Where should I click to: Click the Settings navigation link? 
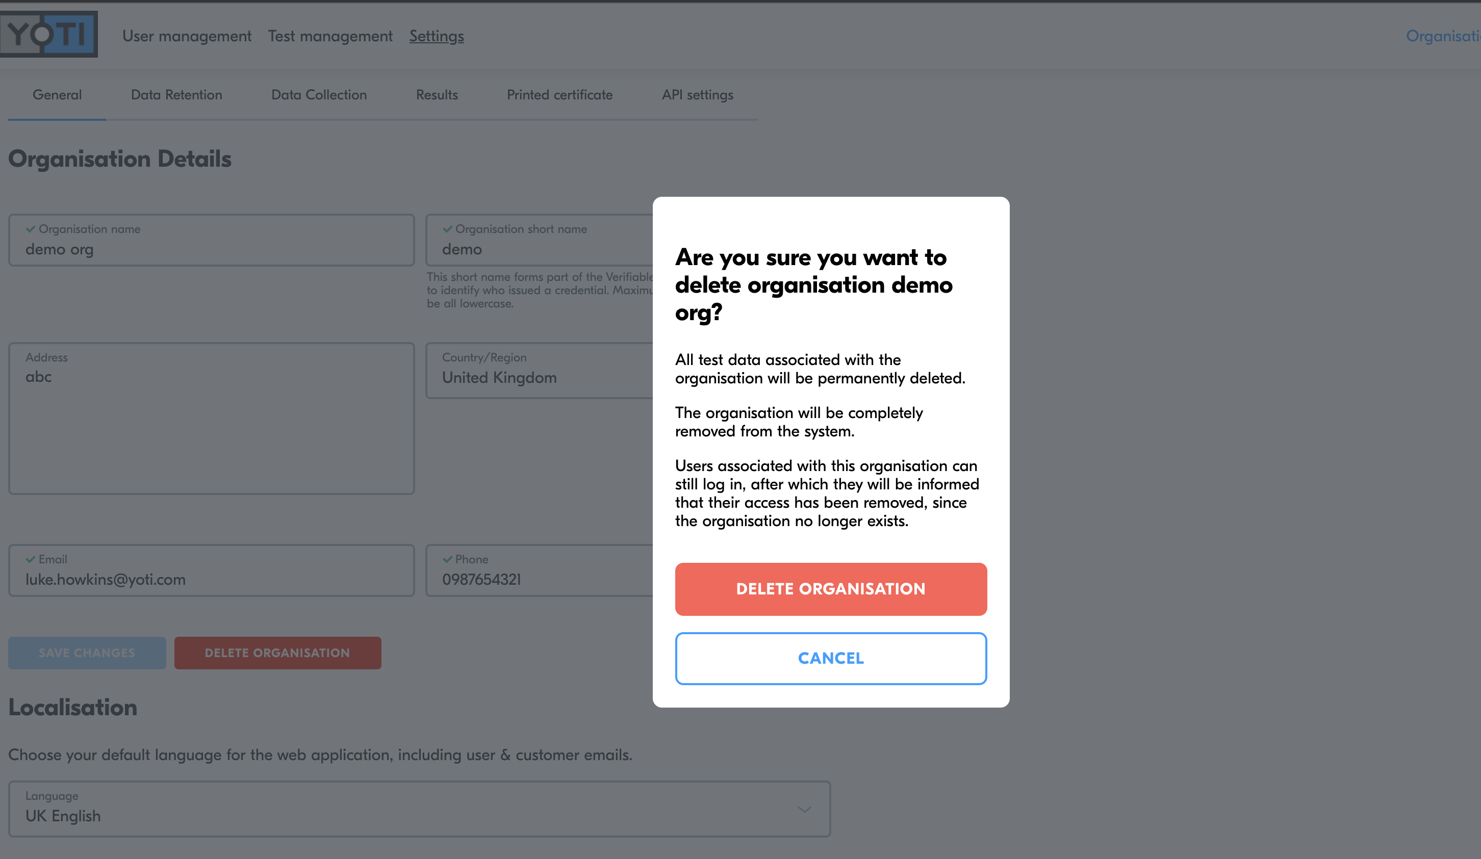437,36
